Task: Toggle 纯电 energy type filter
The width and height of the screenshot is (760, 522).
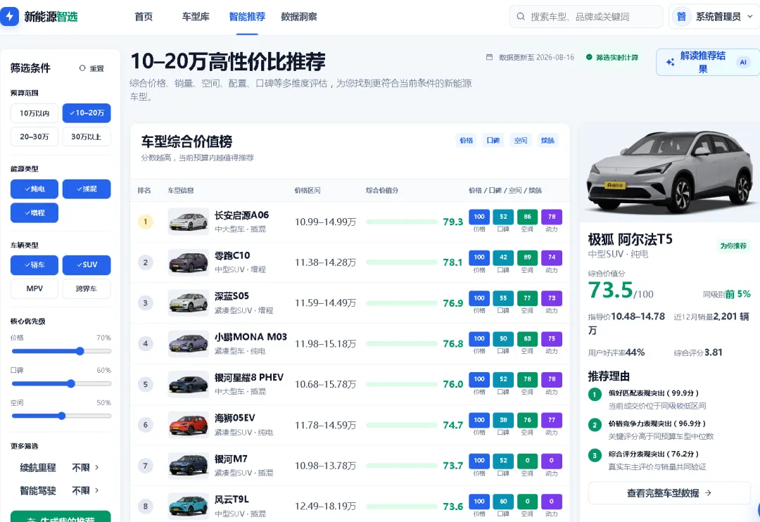Action: click(34, 189)
